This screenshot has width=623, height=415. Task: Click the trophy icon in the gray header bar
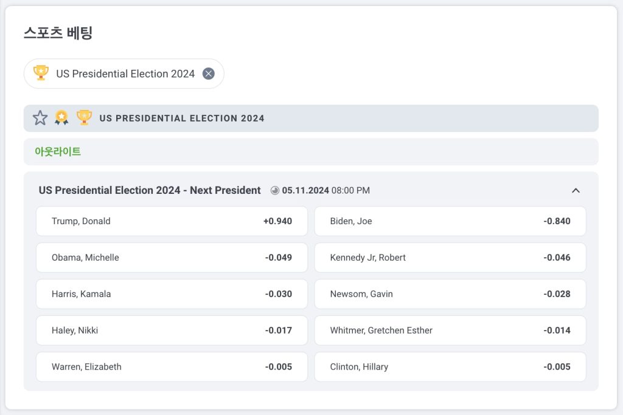click(84, 118)
